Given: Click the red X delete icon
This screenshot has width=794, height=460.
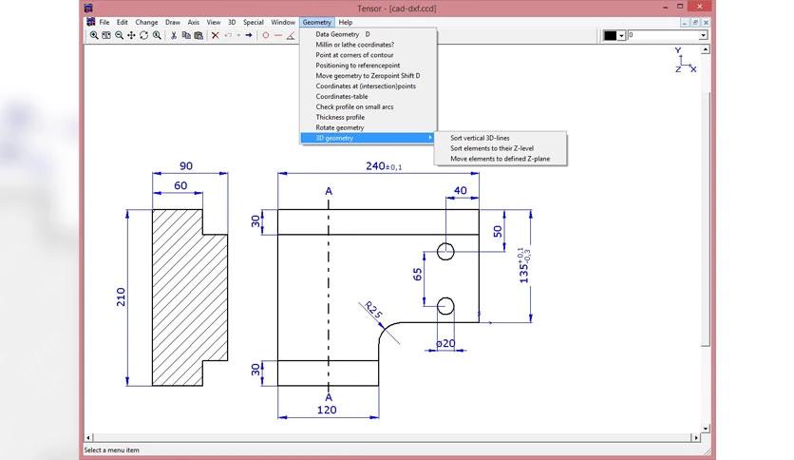Looking at the screenshot, I should point(216,35).
